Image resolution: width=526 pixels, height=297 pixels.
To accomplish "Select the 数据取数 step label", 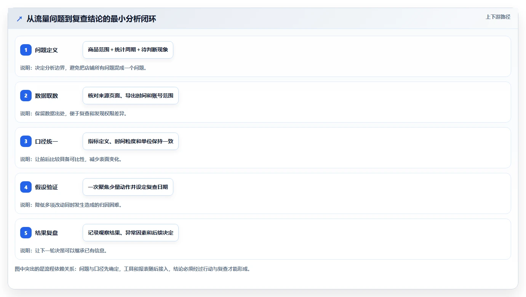I will click(x=46, y=96).
